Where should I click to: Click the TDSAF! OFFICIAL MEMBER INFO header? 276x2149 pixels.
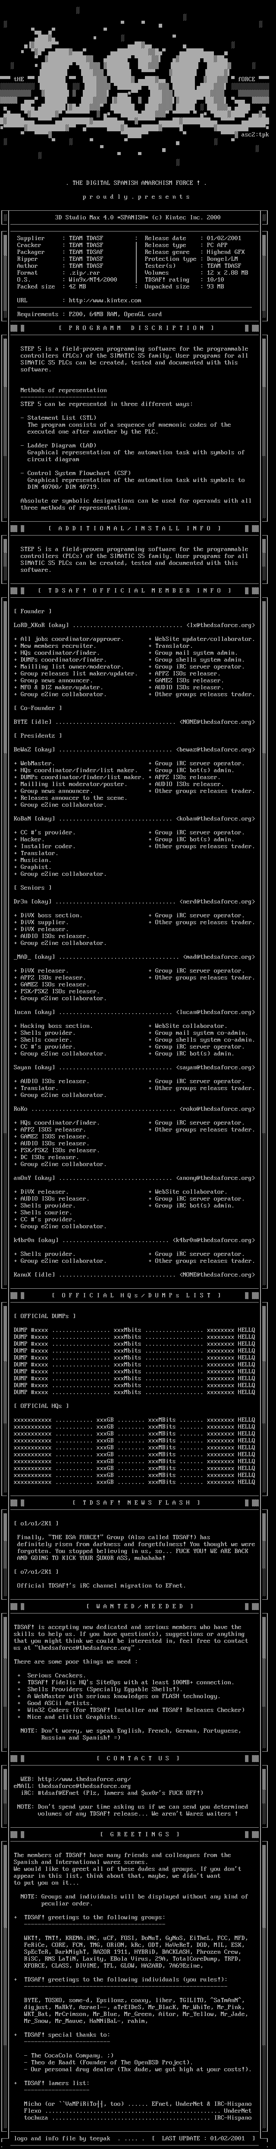pyautogui.click(x=138, y=590)
